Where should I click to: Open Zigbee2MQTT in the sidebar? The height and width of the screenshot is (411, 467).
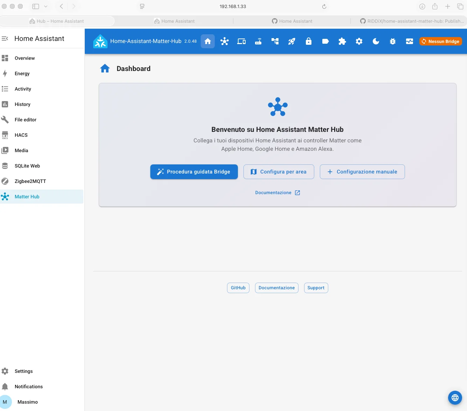pyautogui.click(x=42, y=181)
